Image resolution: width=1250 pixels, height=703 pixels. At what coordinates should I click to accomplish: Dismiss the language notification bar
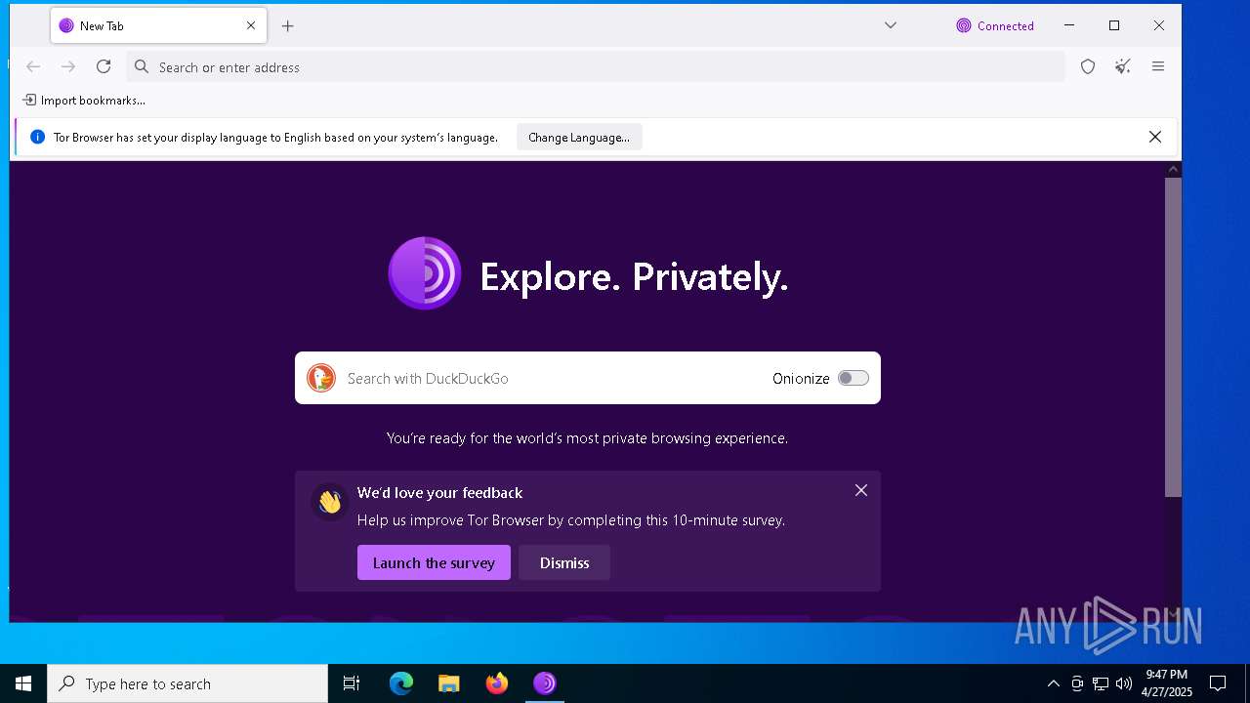(x=1155, y=137)
